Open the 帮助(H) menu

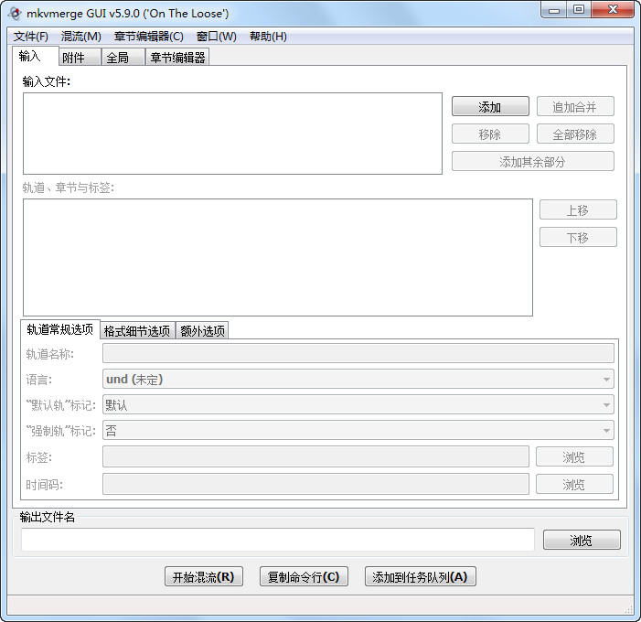click(268, 37)
